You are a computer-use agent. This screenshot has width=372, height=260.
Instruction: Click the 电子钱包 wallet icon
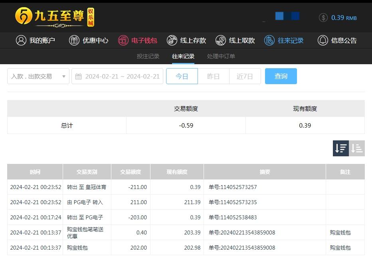tap(123, 40)
